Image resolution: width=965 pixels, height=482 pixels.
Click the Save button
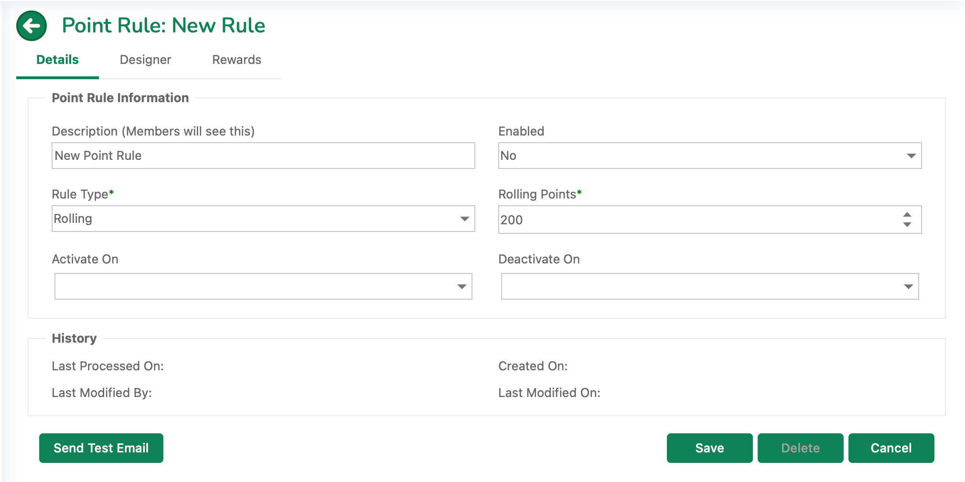(x=709, y=448)
